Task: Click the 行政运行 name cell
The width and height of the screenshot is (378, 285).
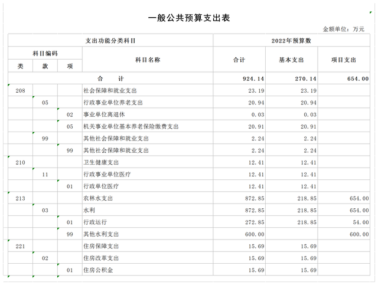Action: click(x=97, y=222)
